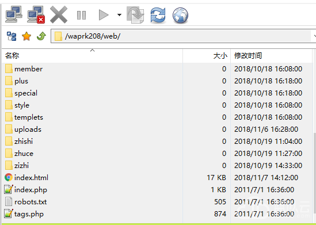Click the date 2018/10/19 14:33:00

coord(268,166)
